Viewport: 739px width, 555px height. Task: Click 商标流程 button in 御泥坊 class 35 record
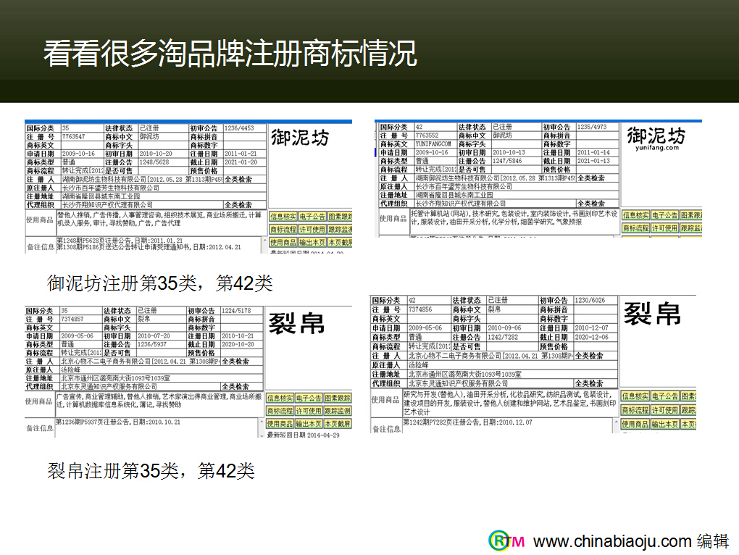click(283, 230)
